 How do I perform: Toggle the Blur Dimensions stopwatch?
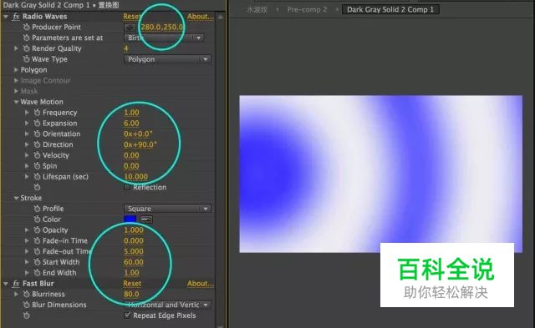click(x=26, y=305)
